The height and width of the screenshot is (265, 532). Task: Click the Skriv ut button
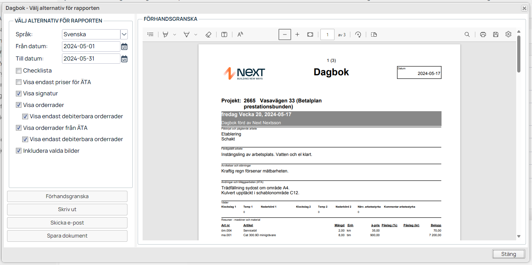coord(67,209)
